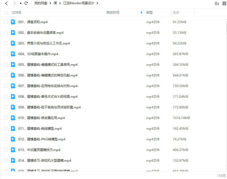Expand chevron after 江远Blender场景设计 breadcrumb
The image size is (227, 179).
[x=97, y=3]
